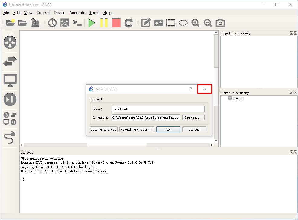Open the Help menu
The height and width of the screenshot is (220, 298).
(x=107, y=12)
